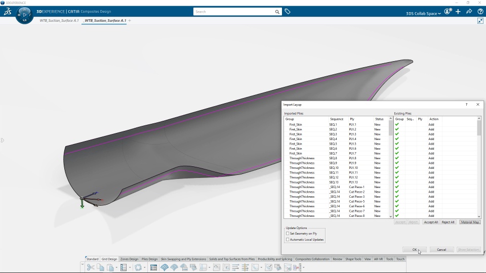This screenshot has width=486, height=273.
Task: Click the Paste clipboard icon
Action: 110,267
